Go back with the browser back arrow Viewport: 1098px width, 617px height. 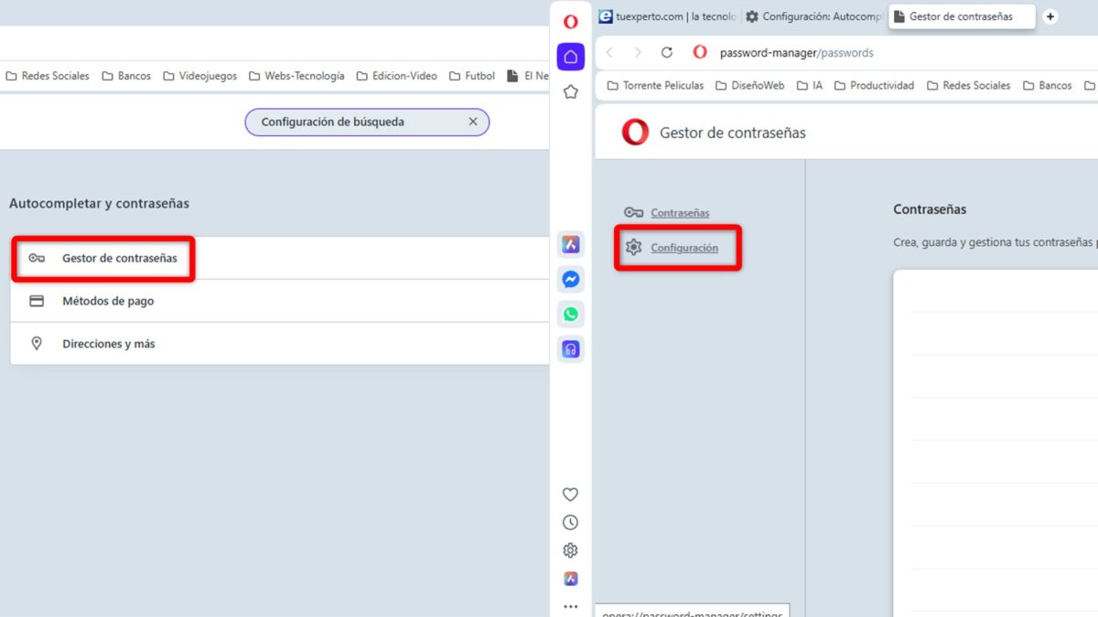click(x=610, y=53)
